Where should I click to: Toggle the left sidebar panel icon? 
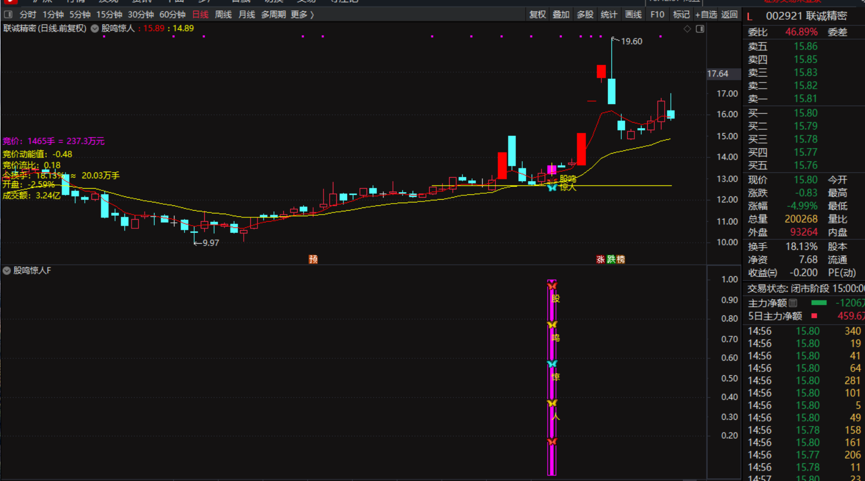[x=8, y=14]
